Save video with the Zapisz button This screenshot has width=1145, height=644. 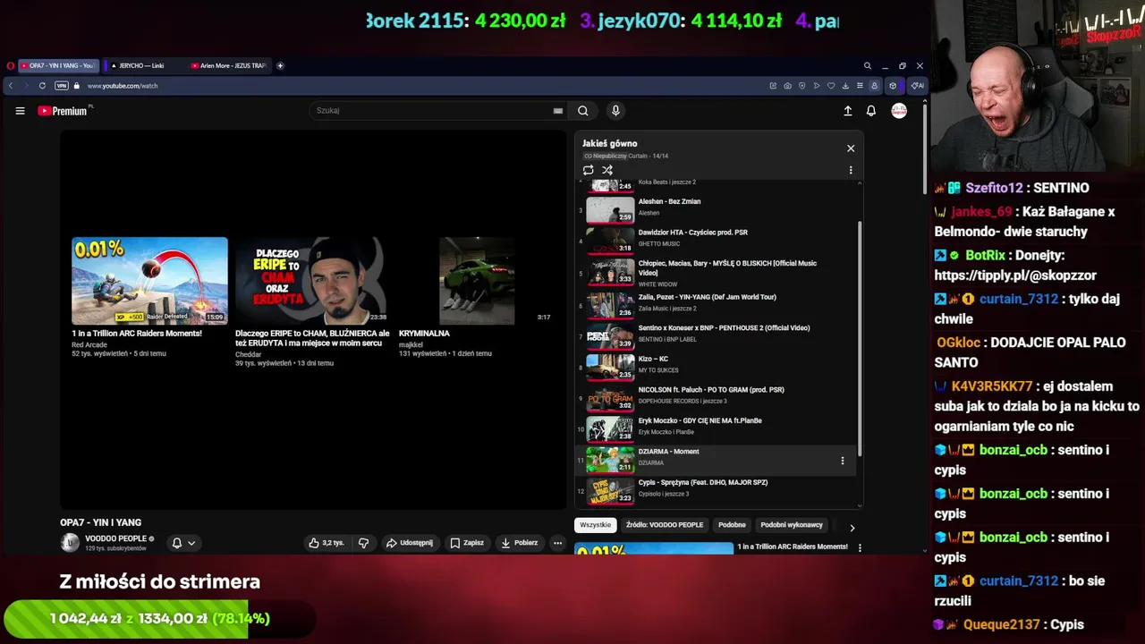pyautogui.click(x=467, y=543)
